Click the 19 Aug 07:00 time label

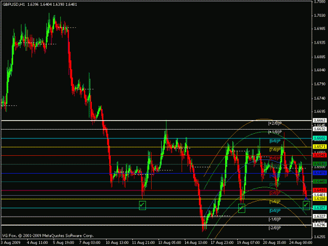click(x=248, y=243)
